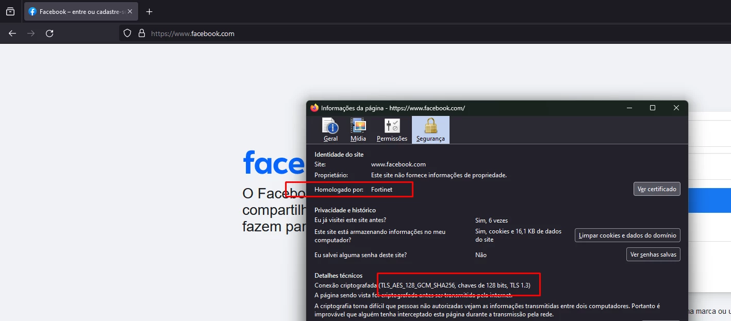Maximize the Informações da página window

tap(653, 108)
